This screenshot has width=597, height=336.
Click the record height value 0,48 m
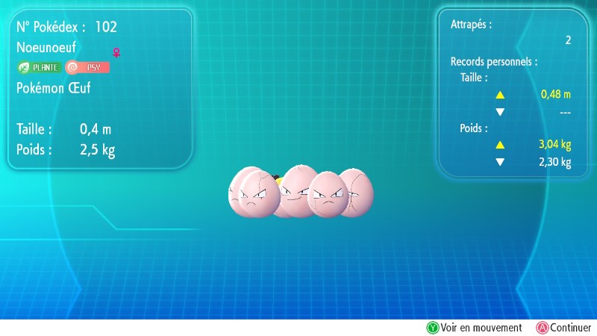coord(555,95)
